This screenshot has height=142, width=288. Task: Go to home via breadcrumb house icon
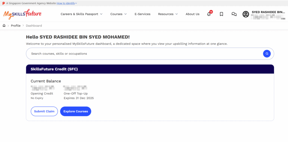pos(4,26)
